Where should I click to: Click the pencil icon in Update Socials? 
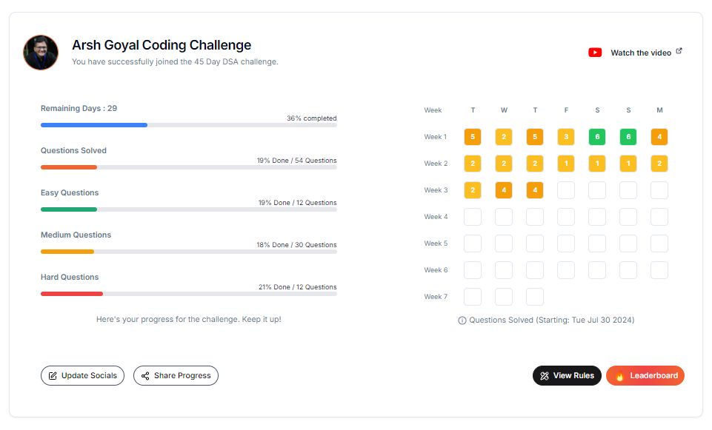pyautogui.click(x=53, y=375)
